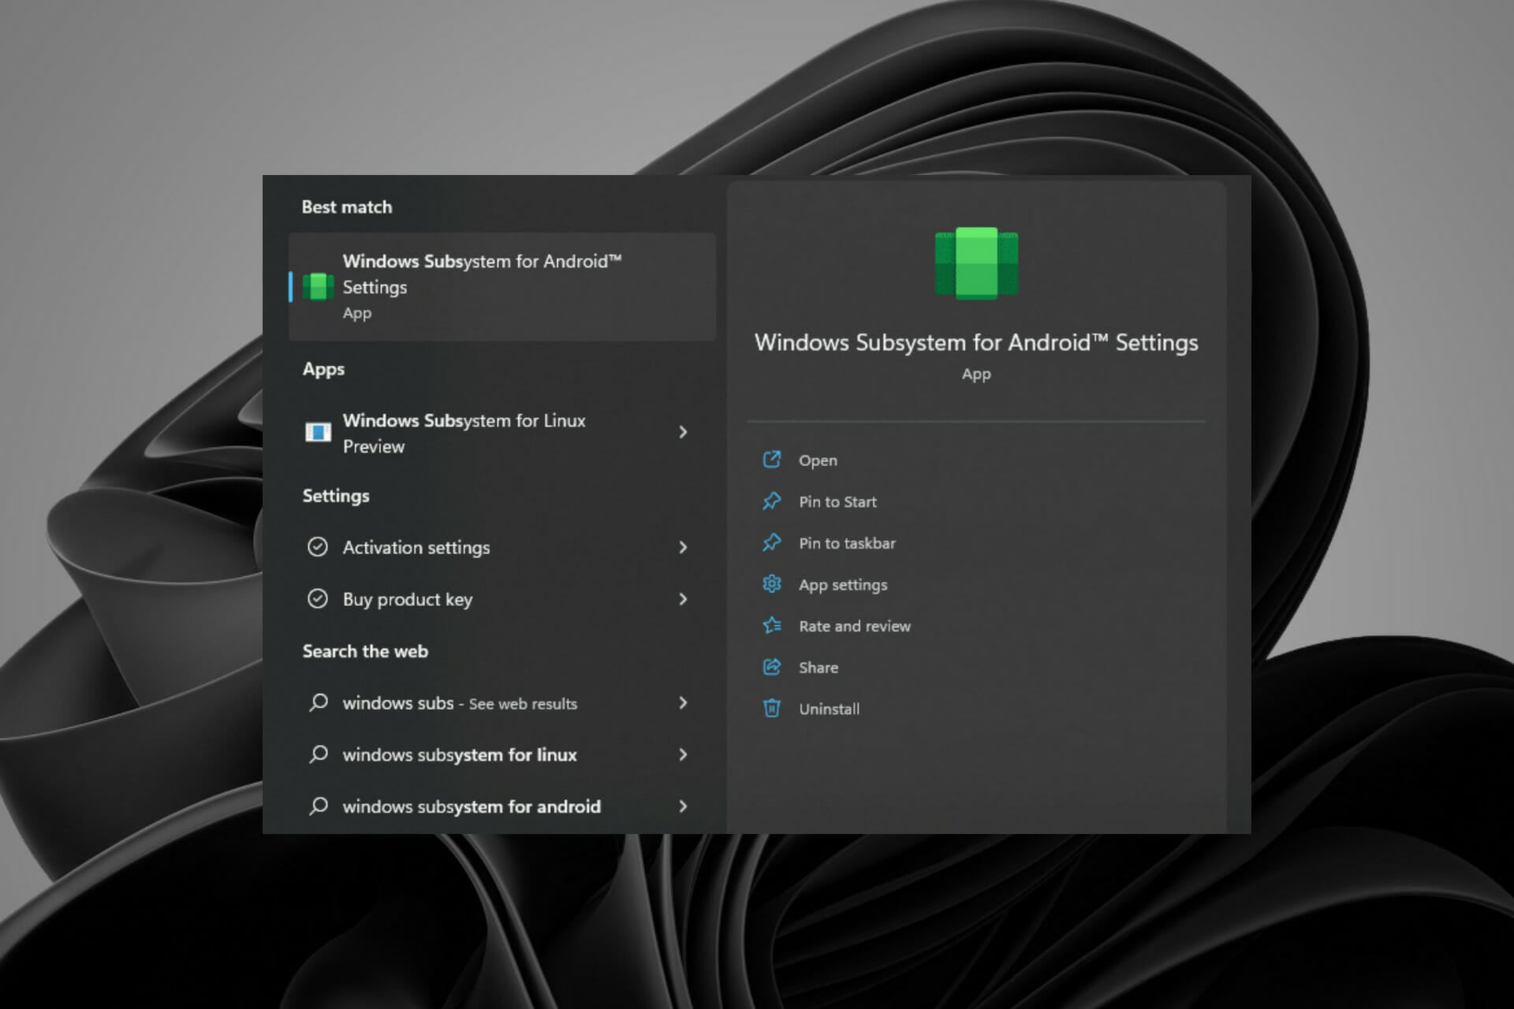Expand the Buy product key chevron
This screenshot has height=1009, width=1514.
click(683, 599)
